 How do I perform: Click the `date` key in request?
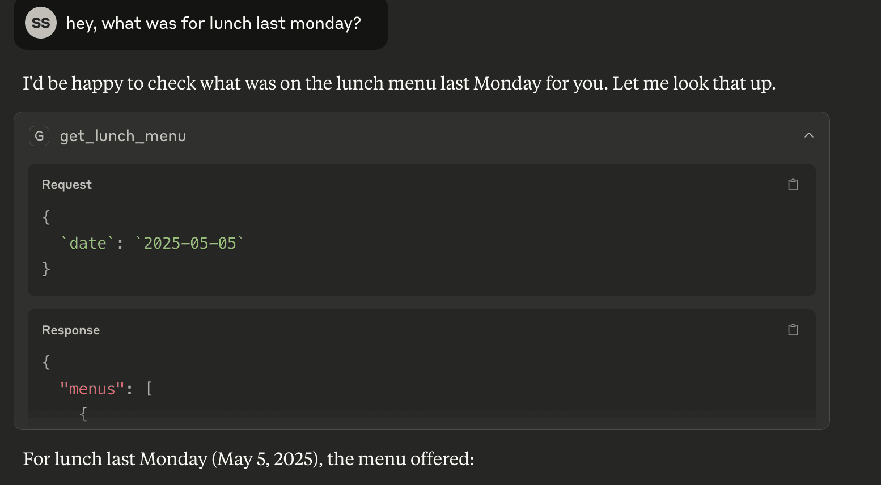coord(88,244)
